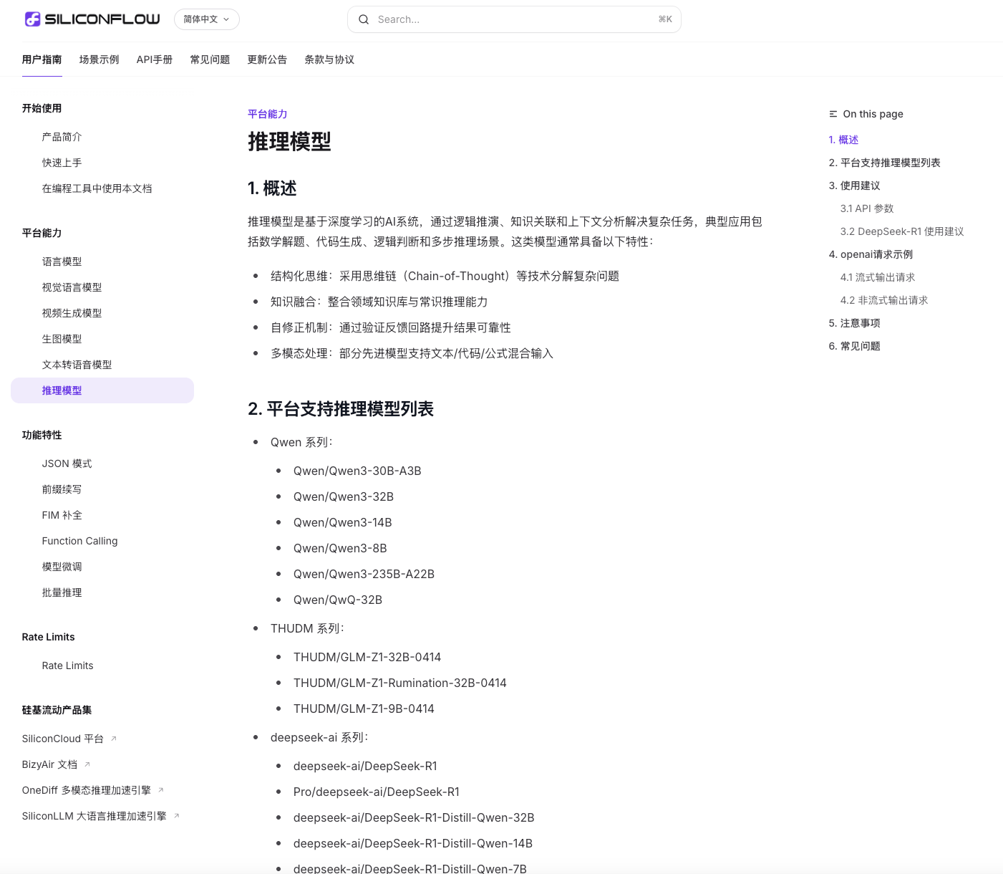Screen dimensions: 1003x874
Task: Click the 平台能力 breadcrumb above the title
Action: click(267, 114)
